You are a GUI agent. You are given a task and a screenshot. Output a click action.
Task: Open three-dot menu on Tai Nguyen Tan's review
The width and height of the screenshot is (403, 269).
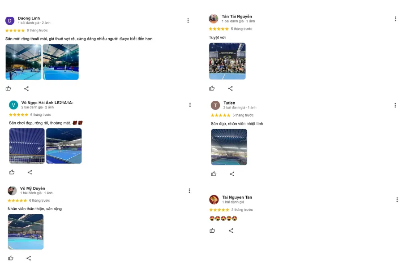pos(397,200)
